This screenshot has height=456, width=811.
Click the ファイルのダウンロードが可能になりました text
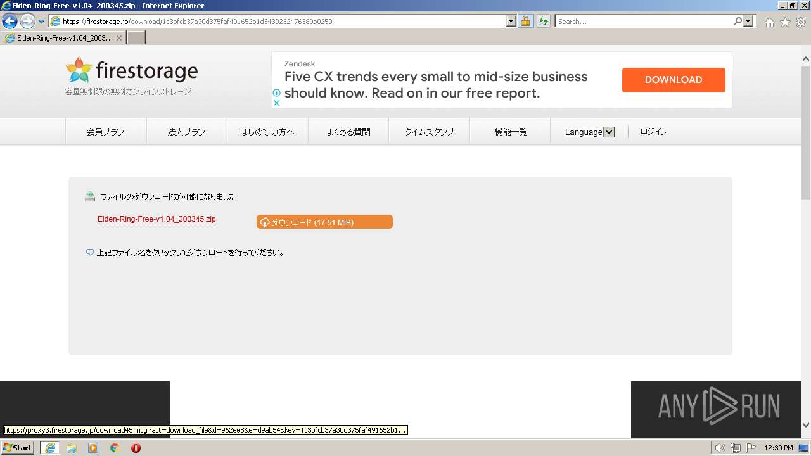click(x=168, y=197)
